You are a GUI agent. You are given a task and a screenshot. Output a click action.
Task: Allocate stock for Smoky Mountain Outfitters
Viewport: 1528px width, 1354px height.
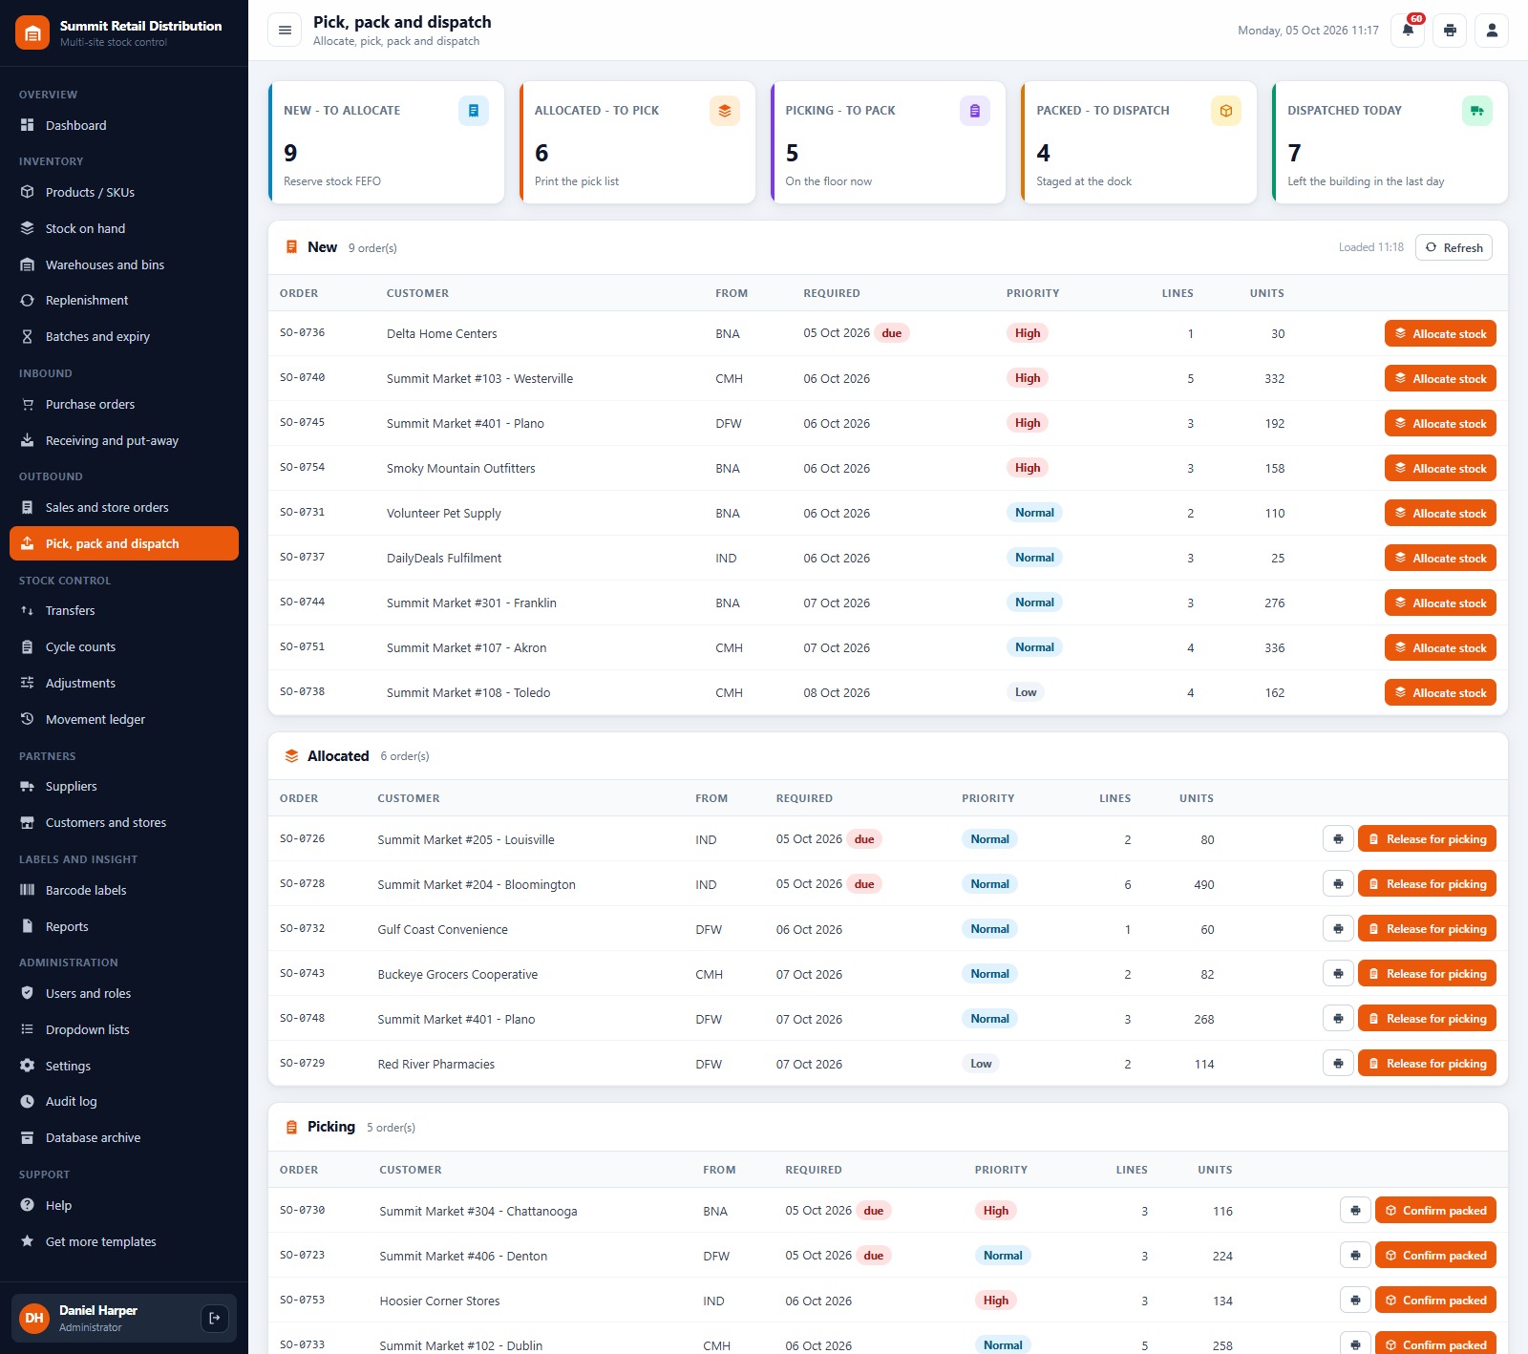1440,468
